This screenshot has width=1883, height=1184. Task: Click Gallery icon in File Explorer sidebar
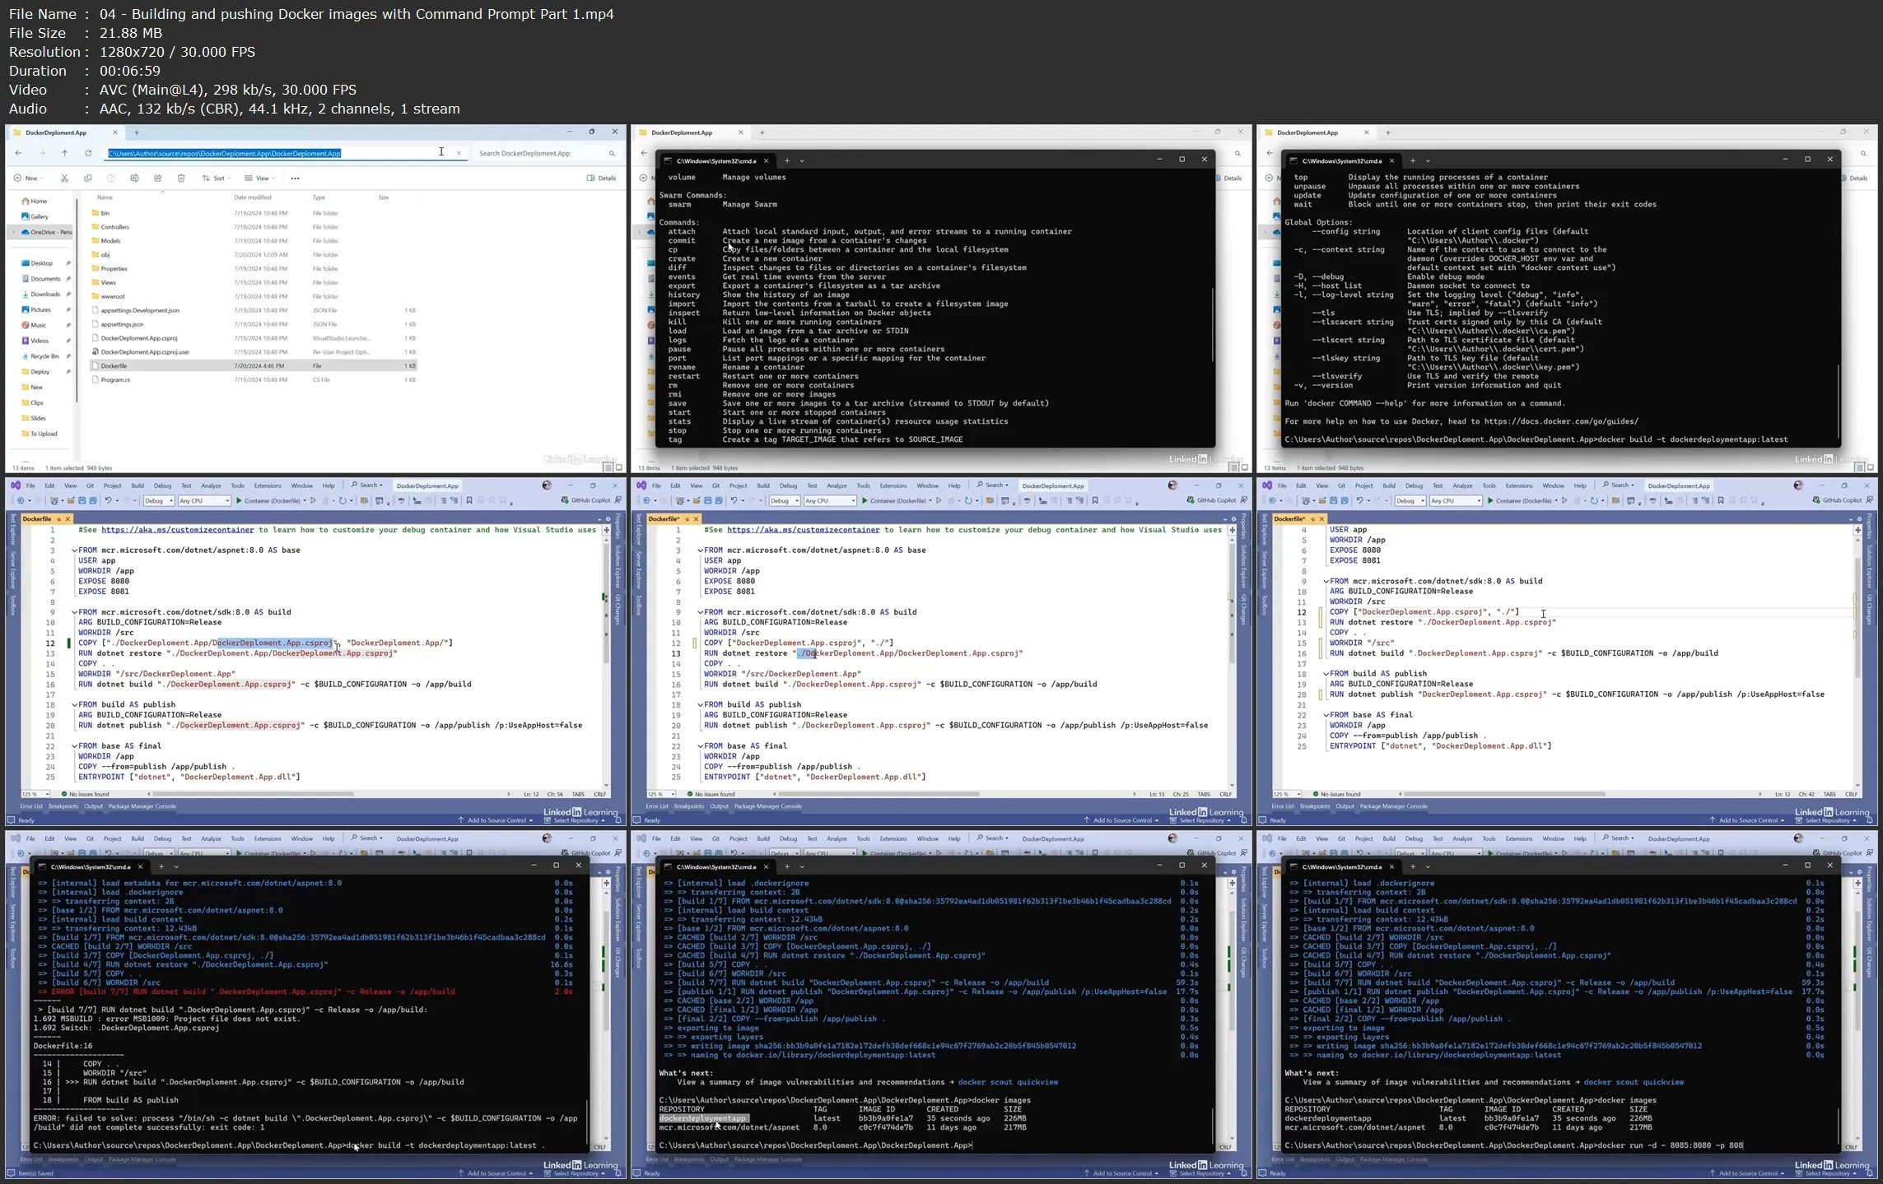coord(26,216)
